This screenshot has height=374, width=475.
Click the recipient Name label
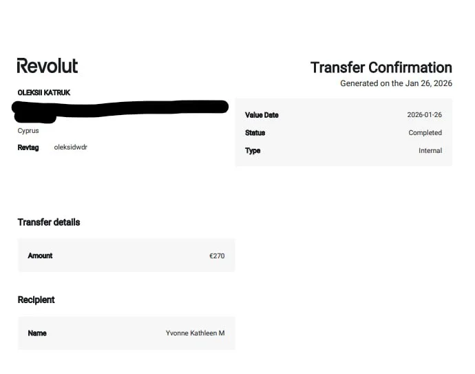[x=37, y=333]
